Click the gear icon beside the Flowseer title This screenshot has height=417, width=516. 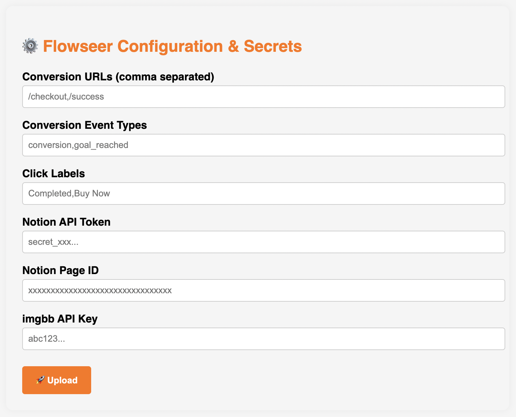[x=30, y=46]
